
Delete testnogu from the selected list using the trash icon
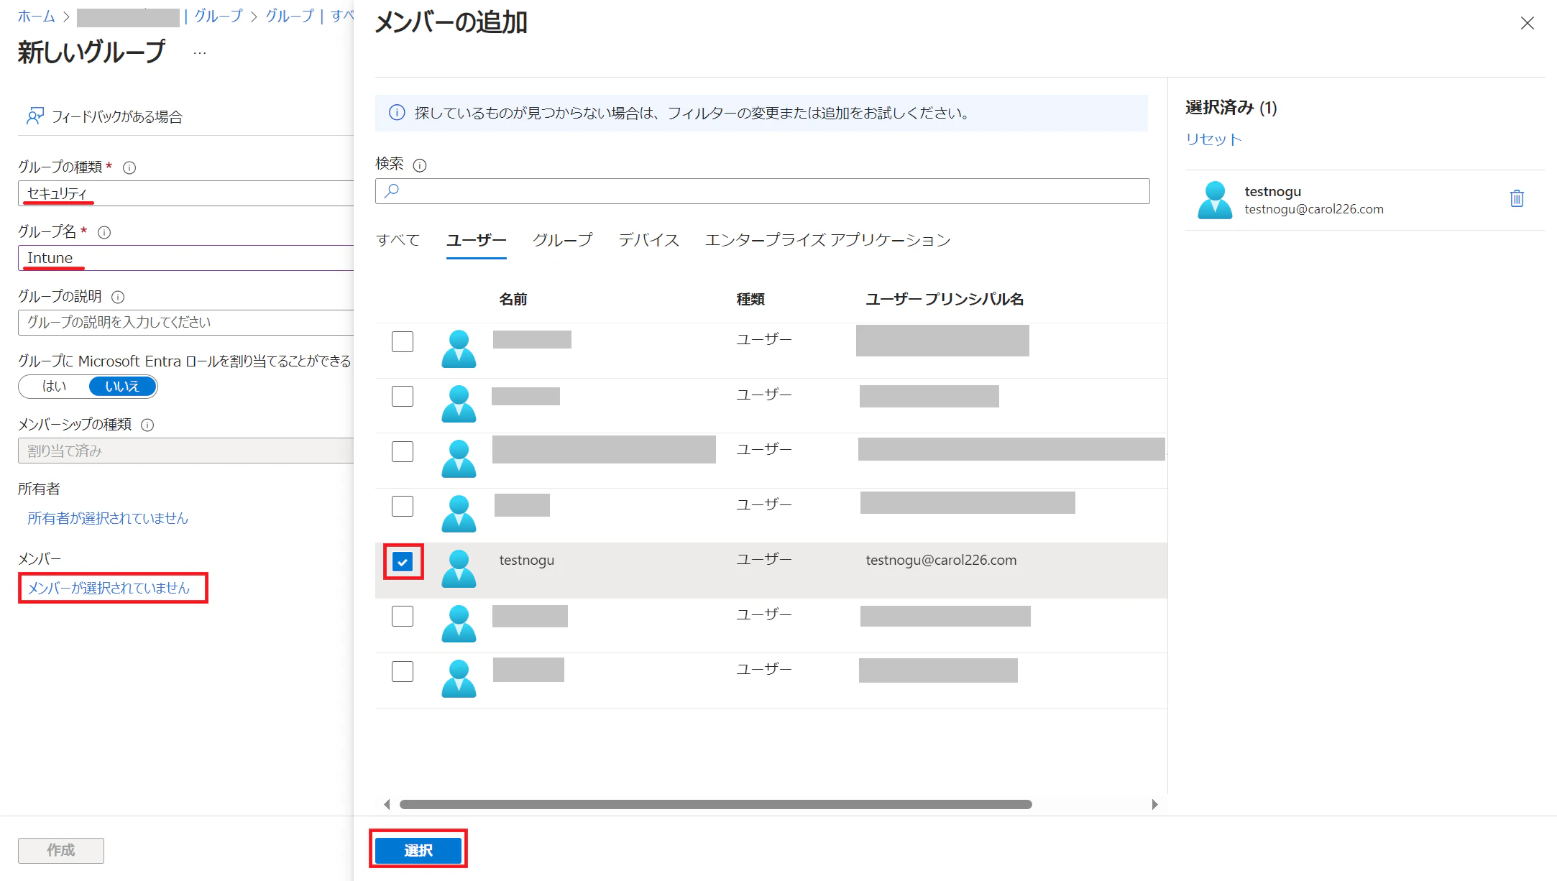(x=1517, y=198)
